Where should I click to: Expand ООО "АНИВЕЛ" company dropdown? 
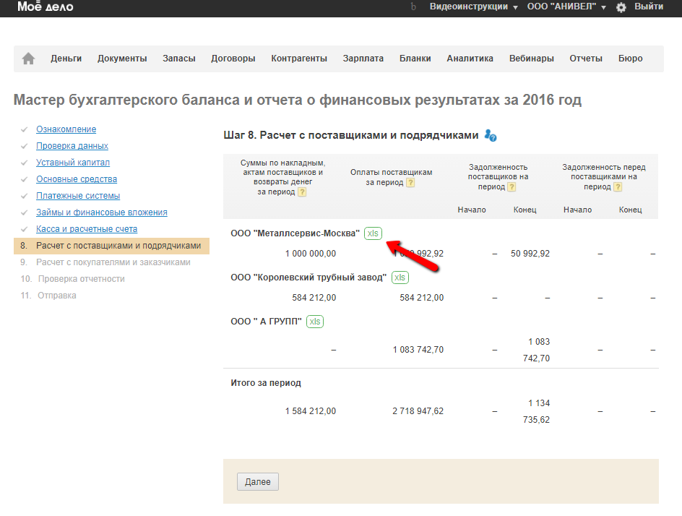click(x=566, y=7)
